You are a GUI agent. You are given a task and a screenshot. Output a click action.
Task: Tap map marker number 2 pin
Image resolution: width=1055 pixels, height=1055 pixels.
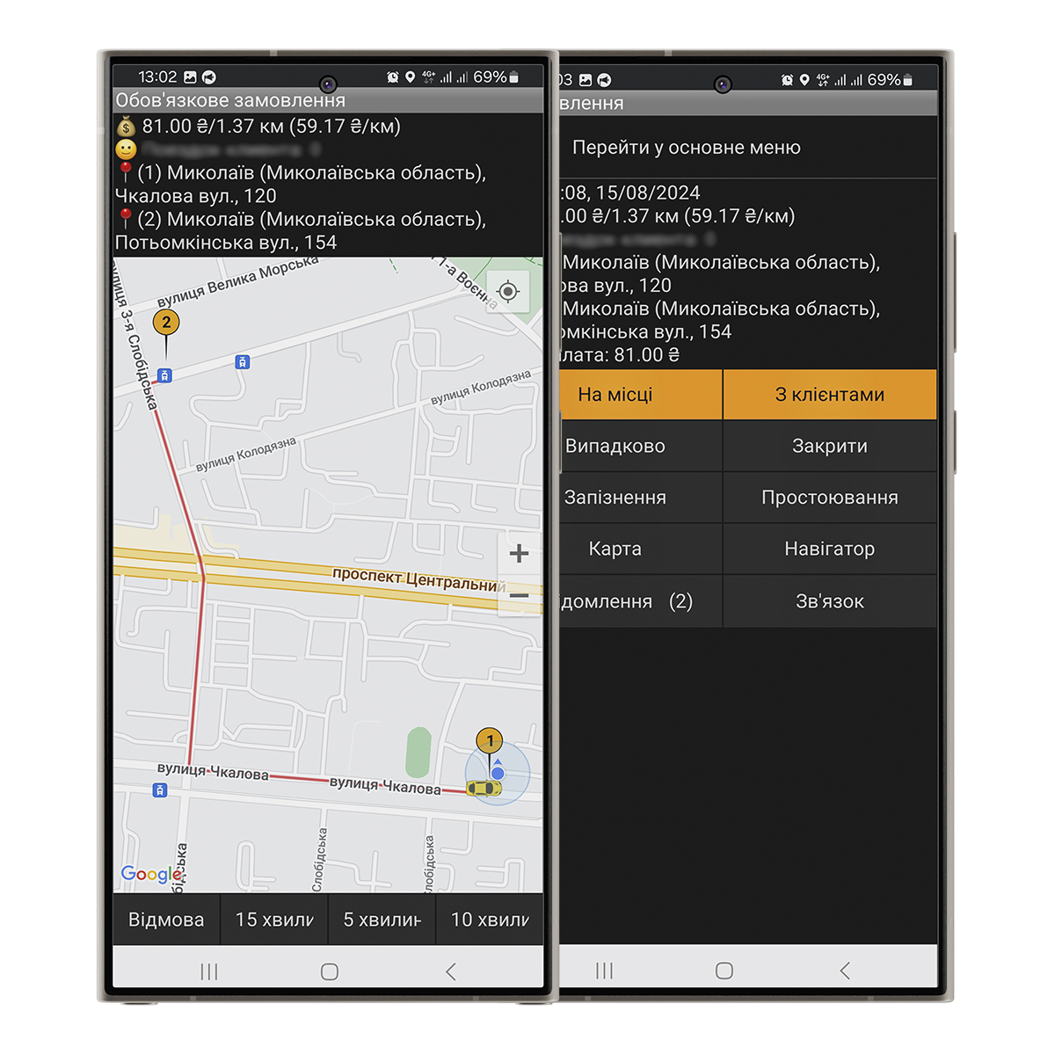pyautogui.click(x=166, y=324)
